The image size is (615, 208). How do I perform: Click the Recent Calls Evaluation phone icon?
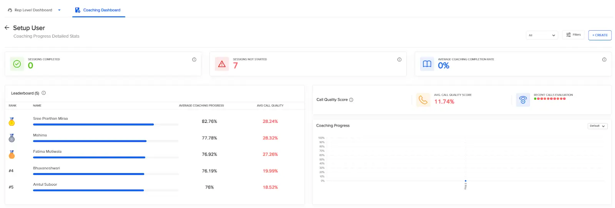(523, 100)
